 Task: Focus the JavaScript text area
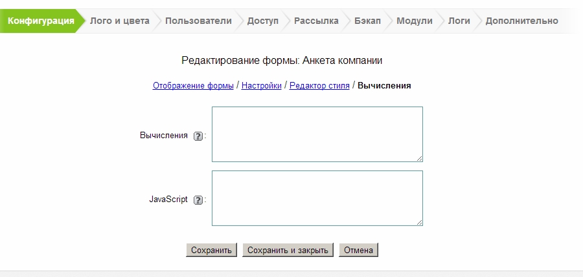coord(317,198)
